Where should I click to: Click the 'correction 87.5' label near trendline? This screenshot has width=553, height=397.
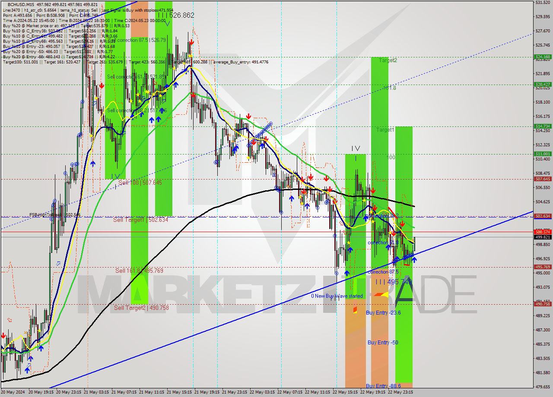[384, 272]
